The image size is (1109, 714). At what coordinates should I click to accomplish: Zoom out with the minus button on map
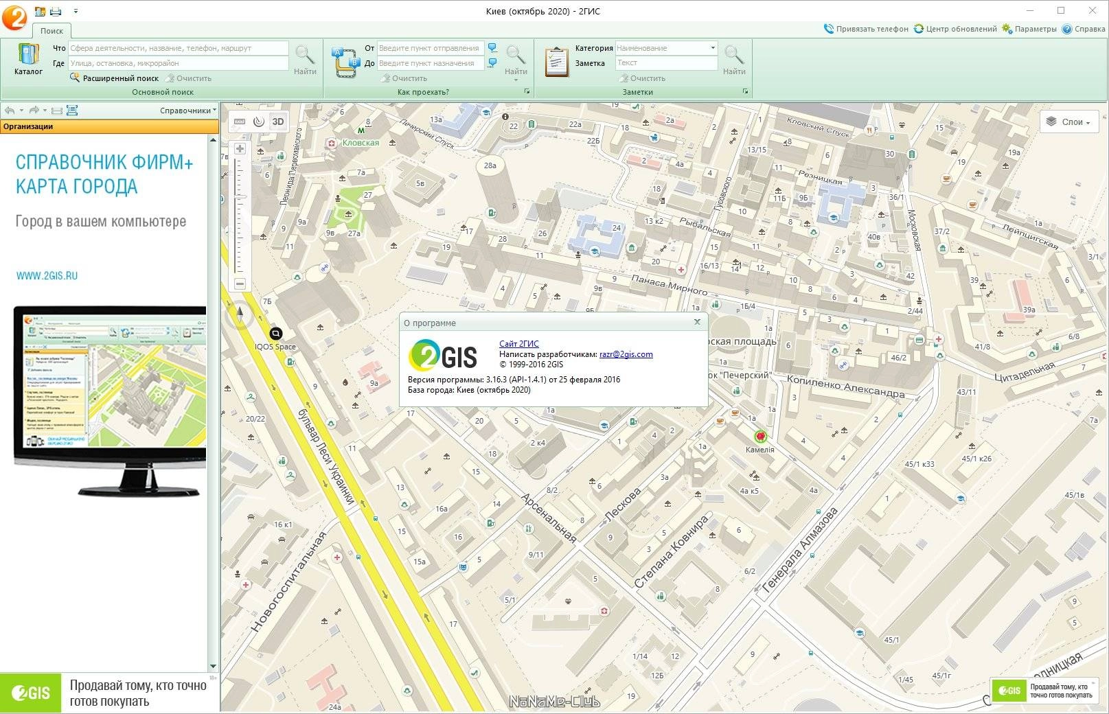coord(240,284)
